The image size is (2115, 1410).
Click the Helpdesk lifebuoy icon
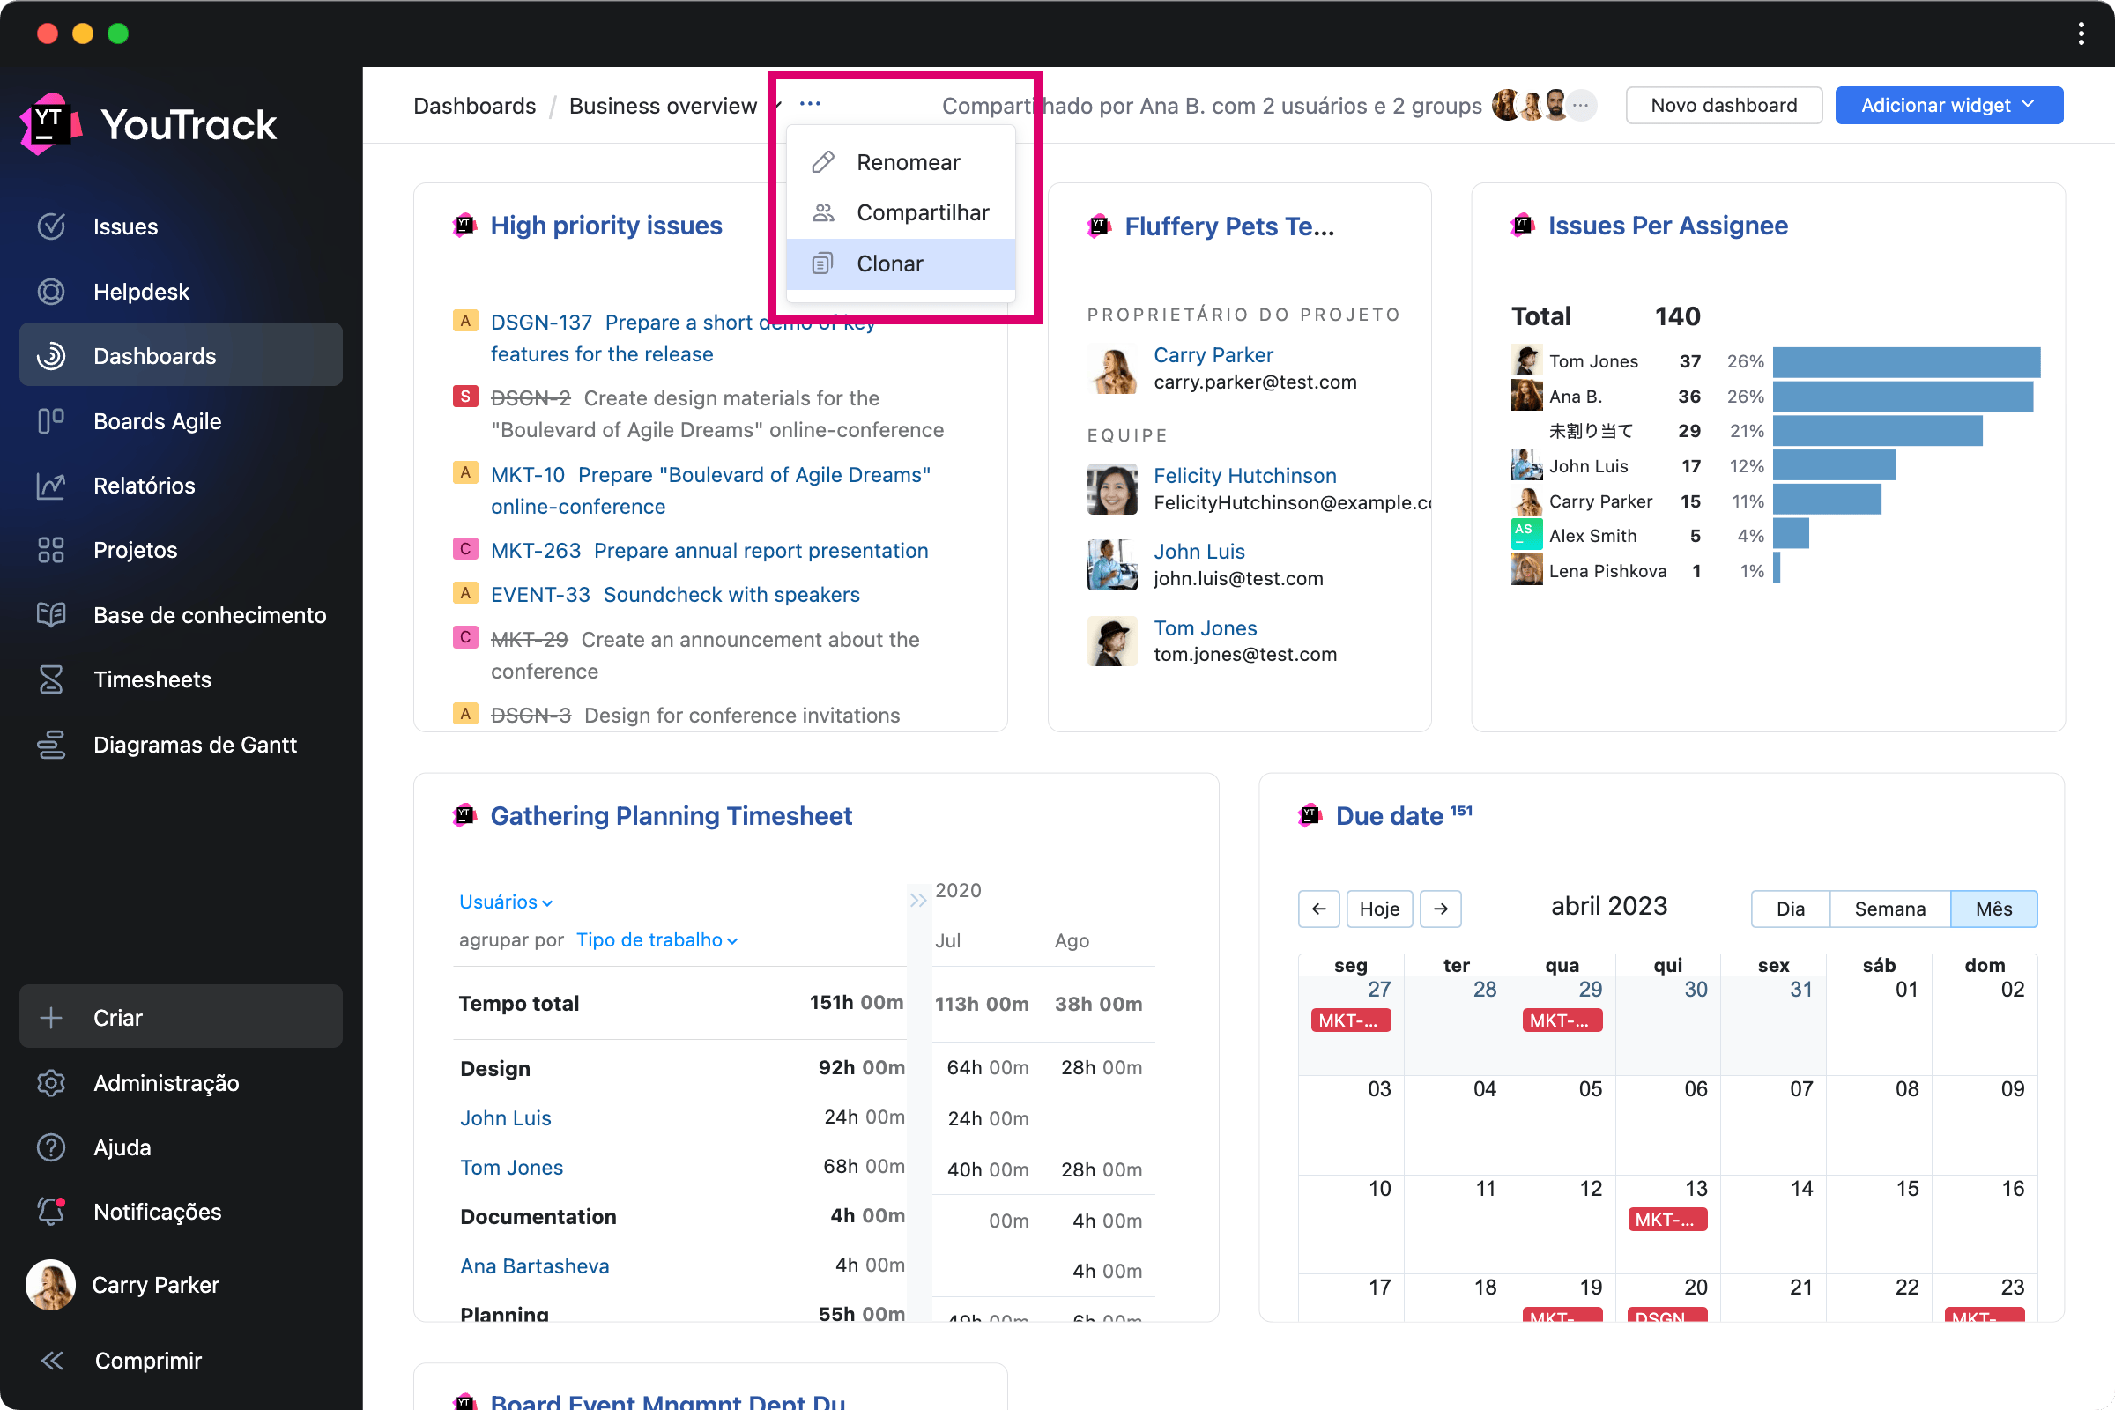[x=51, y=292]
